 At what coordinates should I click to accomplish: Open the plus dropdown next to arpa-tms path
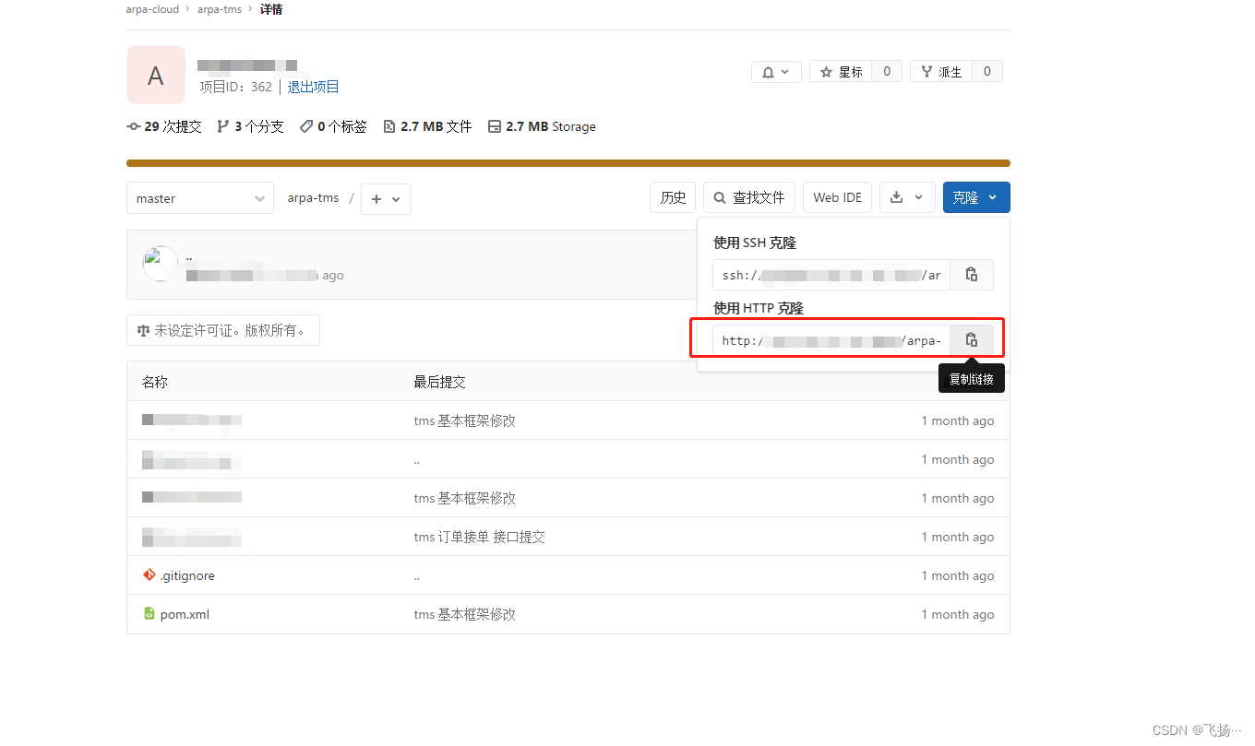386,198
